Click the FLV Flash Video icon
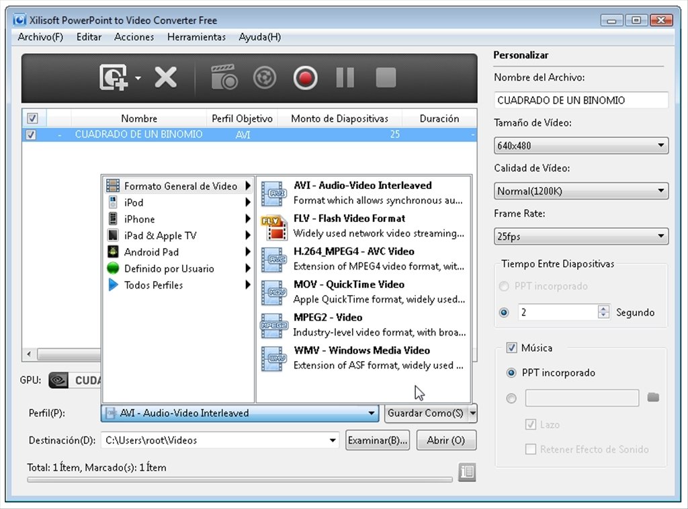The image size is (688, 509). [274, 227]
